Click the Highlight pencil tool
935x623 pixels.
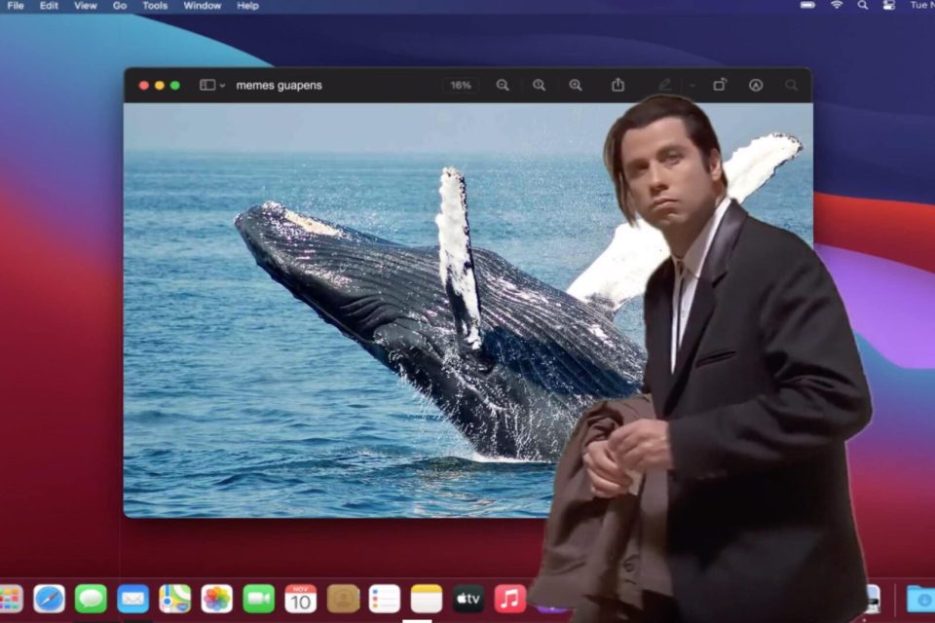point(665,86)
